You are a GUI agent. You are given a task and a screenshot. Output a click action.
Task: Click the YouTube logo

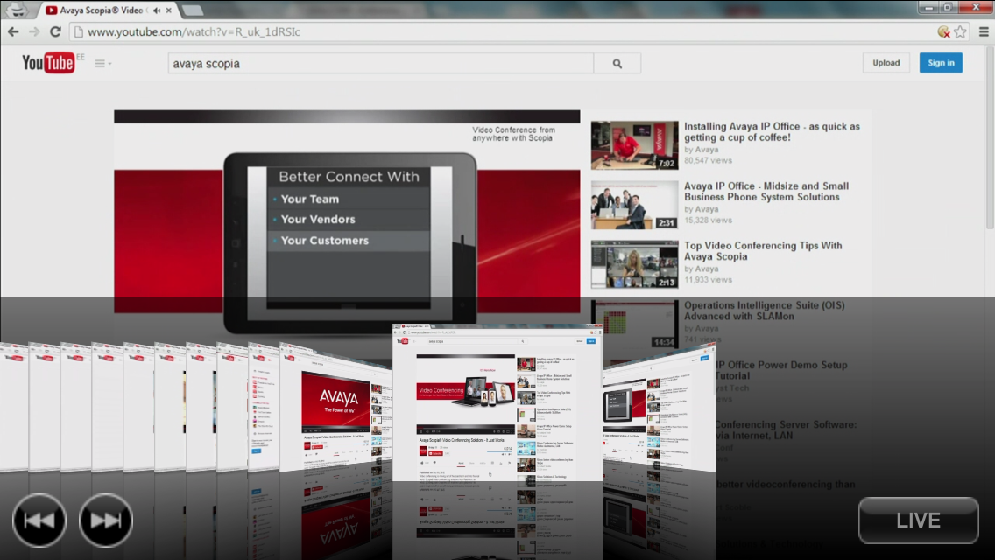point(48,63)
